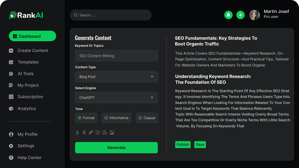This screenshot has width=299, height=168.
Task: Click the insert link chain icon
Action: 91,133
